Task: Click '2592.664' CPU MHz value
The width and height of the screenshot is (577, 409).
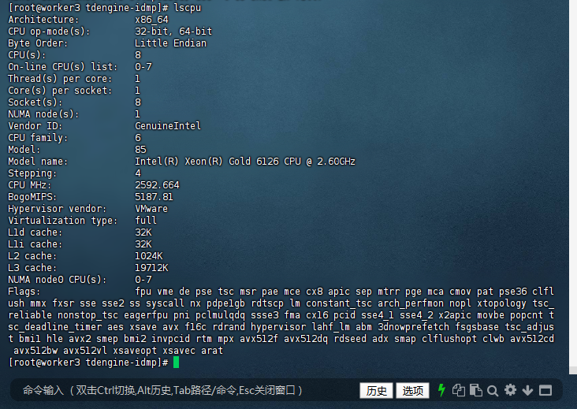Action: 157,184
